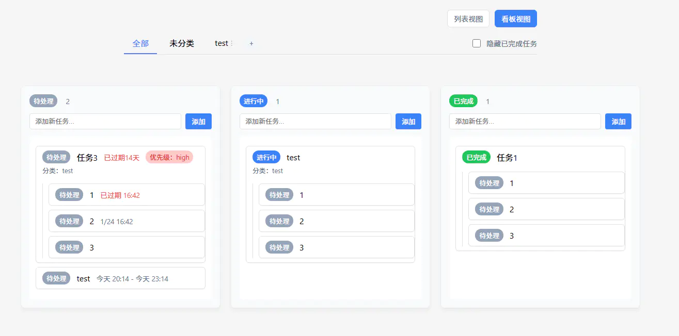The height and width of the screenshot is (336, 679).
Task: Toggle status badge of 任务1 subtask 3
Action: 489,236
